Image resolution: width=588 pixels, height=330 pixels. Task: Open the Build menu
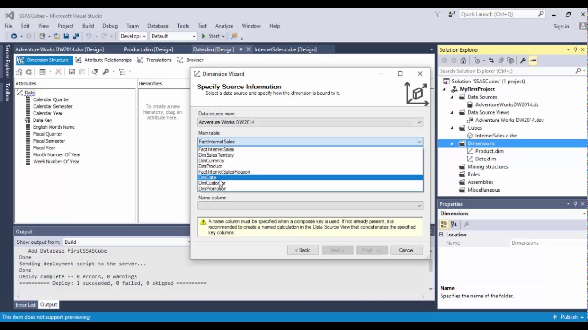coord(88,26)
